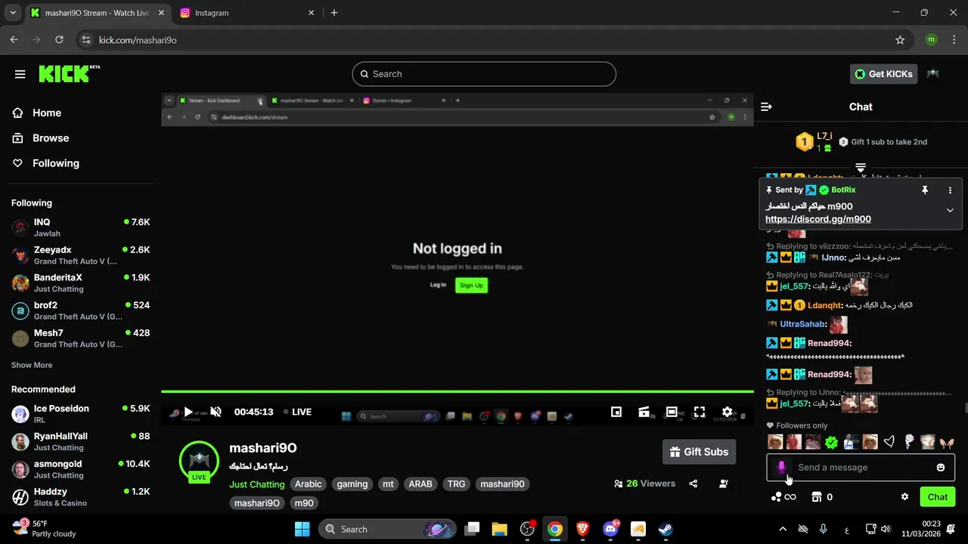Click the green video progress bar
This screenshot has height=544, width=968.
[457, 391]
